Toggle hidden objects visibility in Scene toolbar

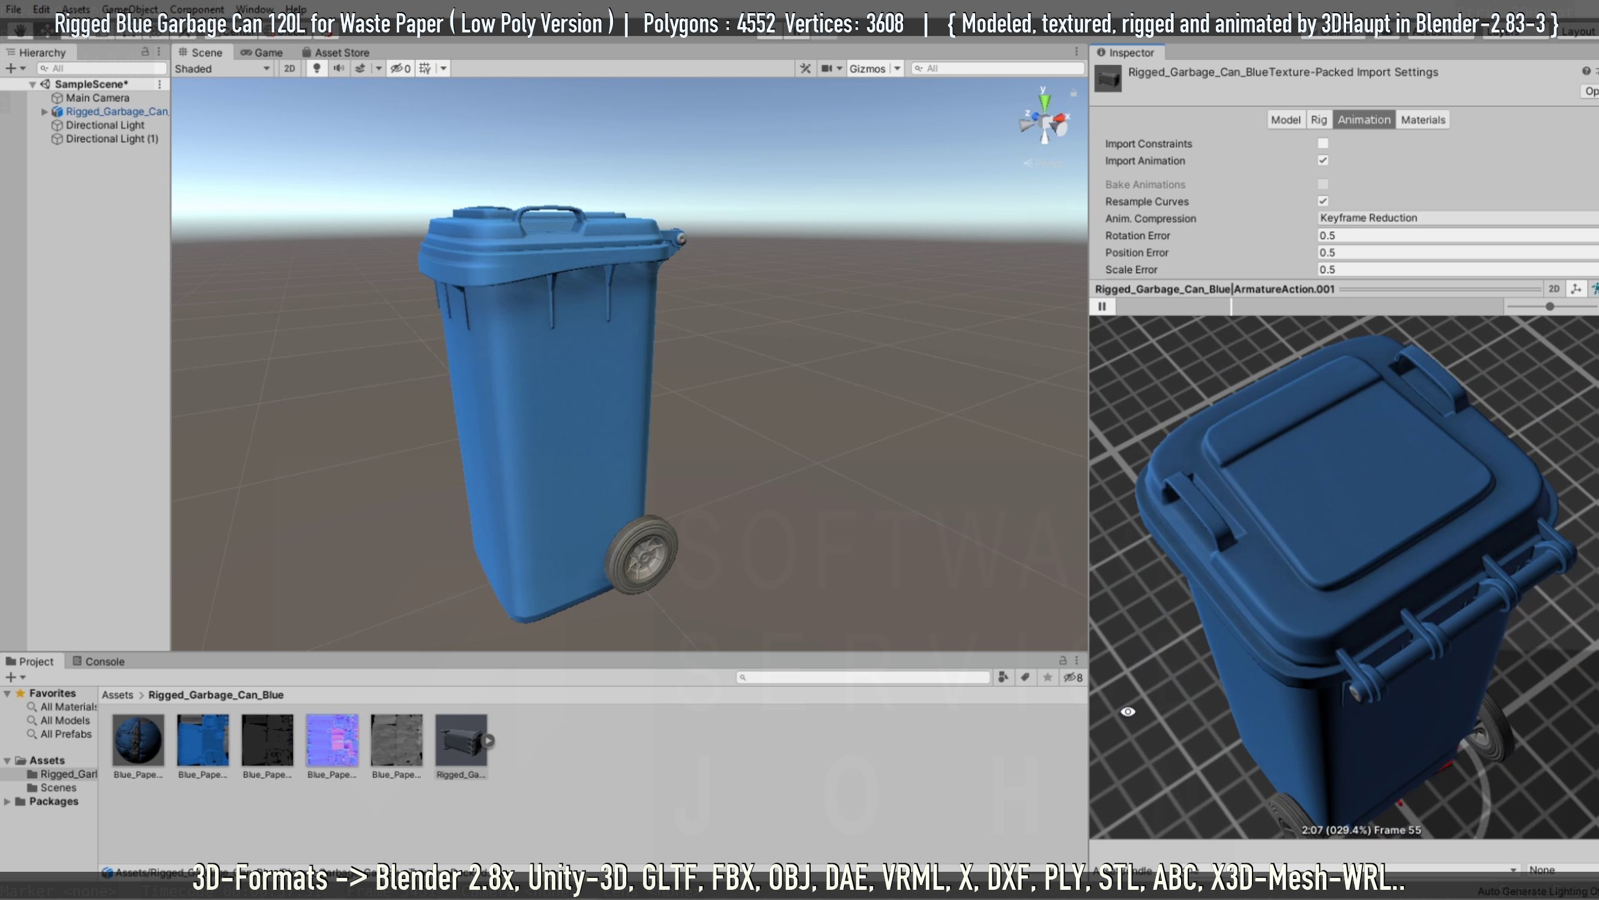click(x=401, y=68)
